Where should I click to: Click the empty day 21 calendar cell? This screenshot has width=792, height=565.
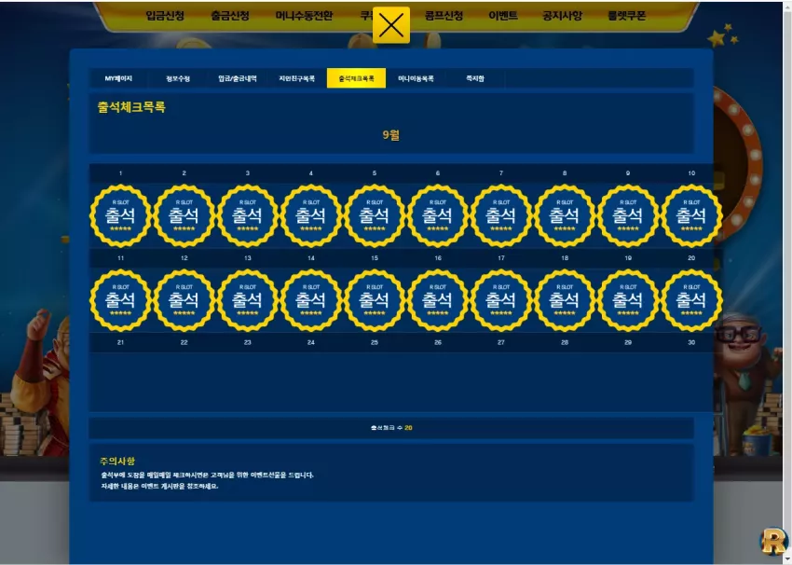pyautogui.click(x=120, y=381)
